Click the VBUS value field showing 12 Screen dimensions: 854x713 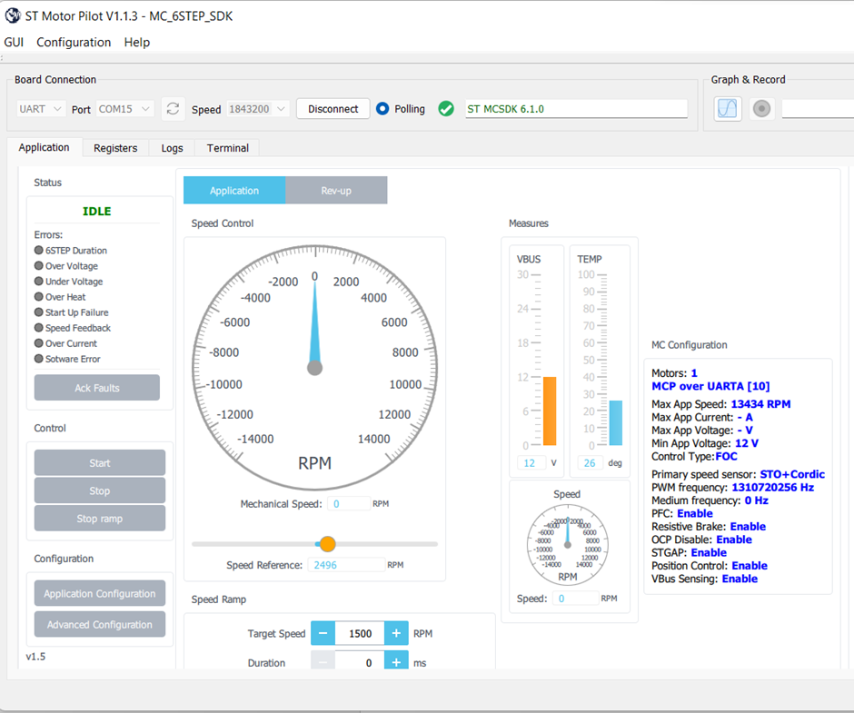click(x=531, y=463)
